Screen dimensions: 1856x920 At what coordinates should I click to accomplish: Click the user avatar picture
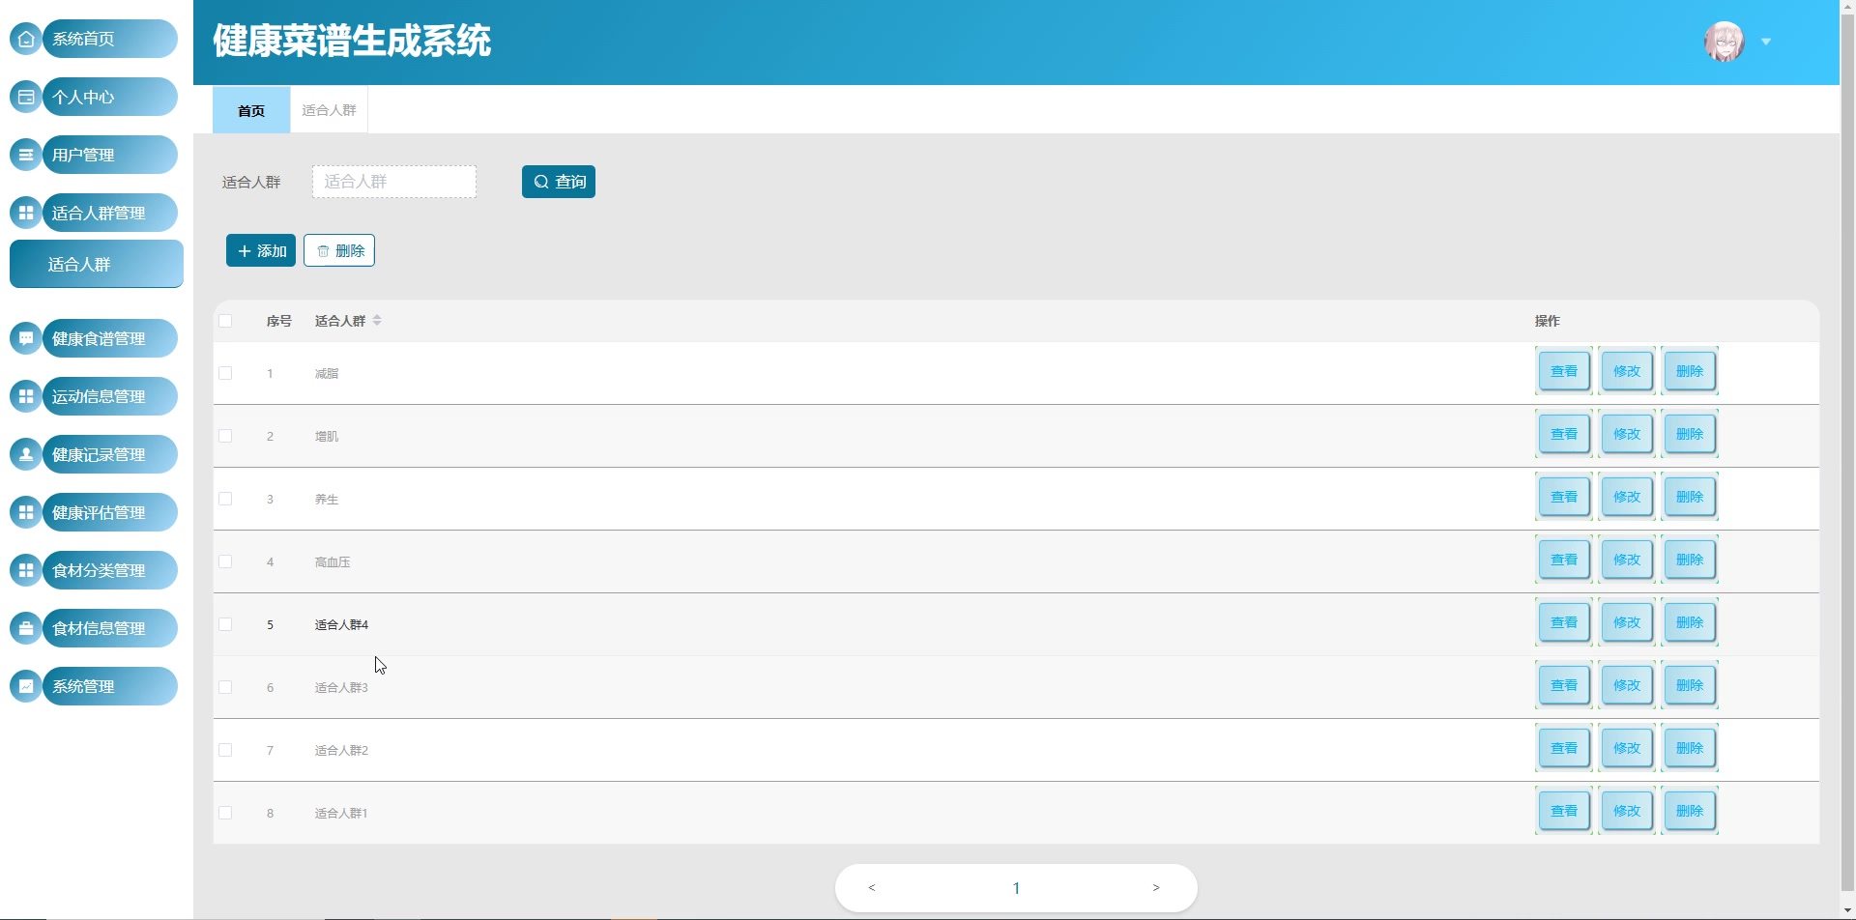click(1724, 42)
